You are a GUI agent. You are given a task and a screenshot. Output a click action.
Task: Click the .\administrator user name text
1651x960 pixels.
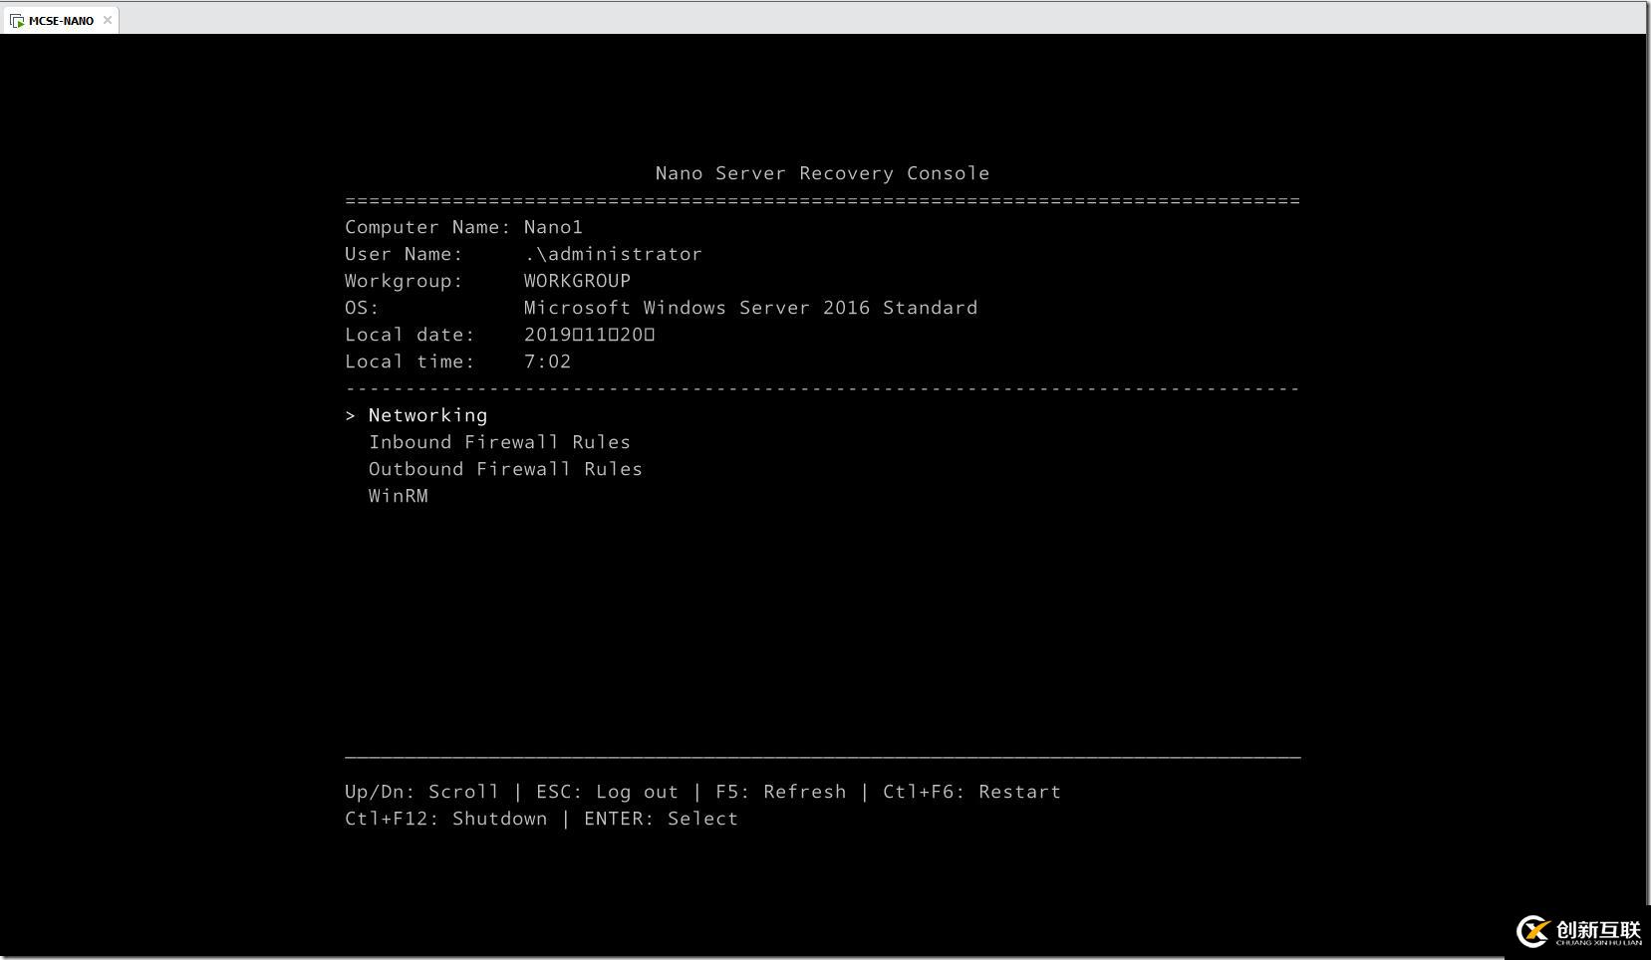tap(613, 254)
